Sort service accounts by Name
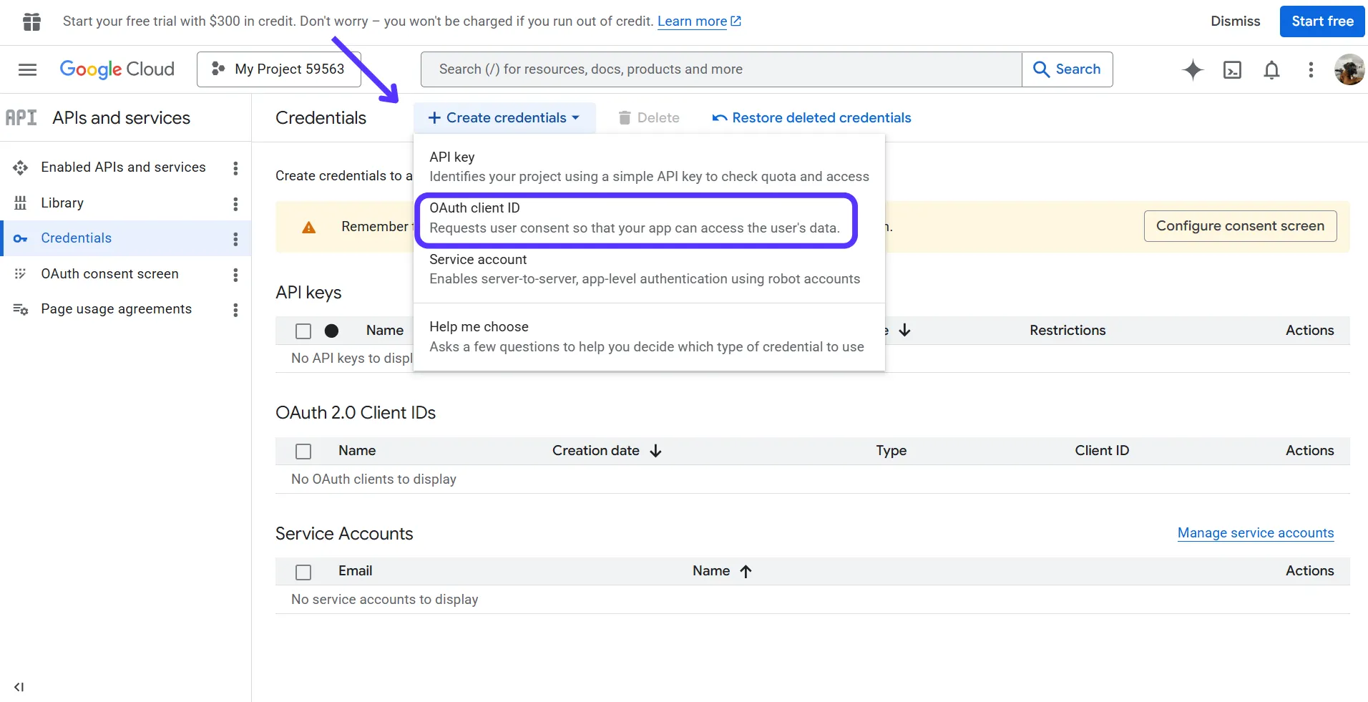This screenshot has width=1368, height=702. tap(722, 571)
